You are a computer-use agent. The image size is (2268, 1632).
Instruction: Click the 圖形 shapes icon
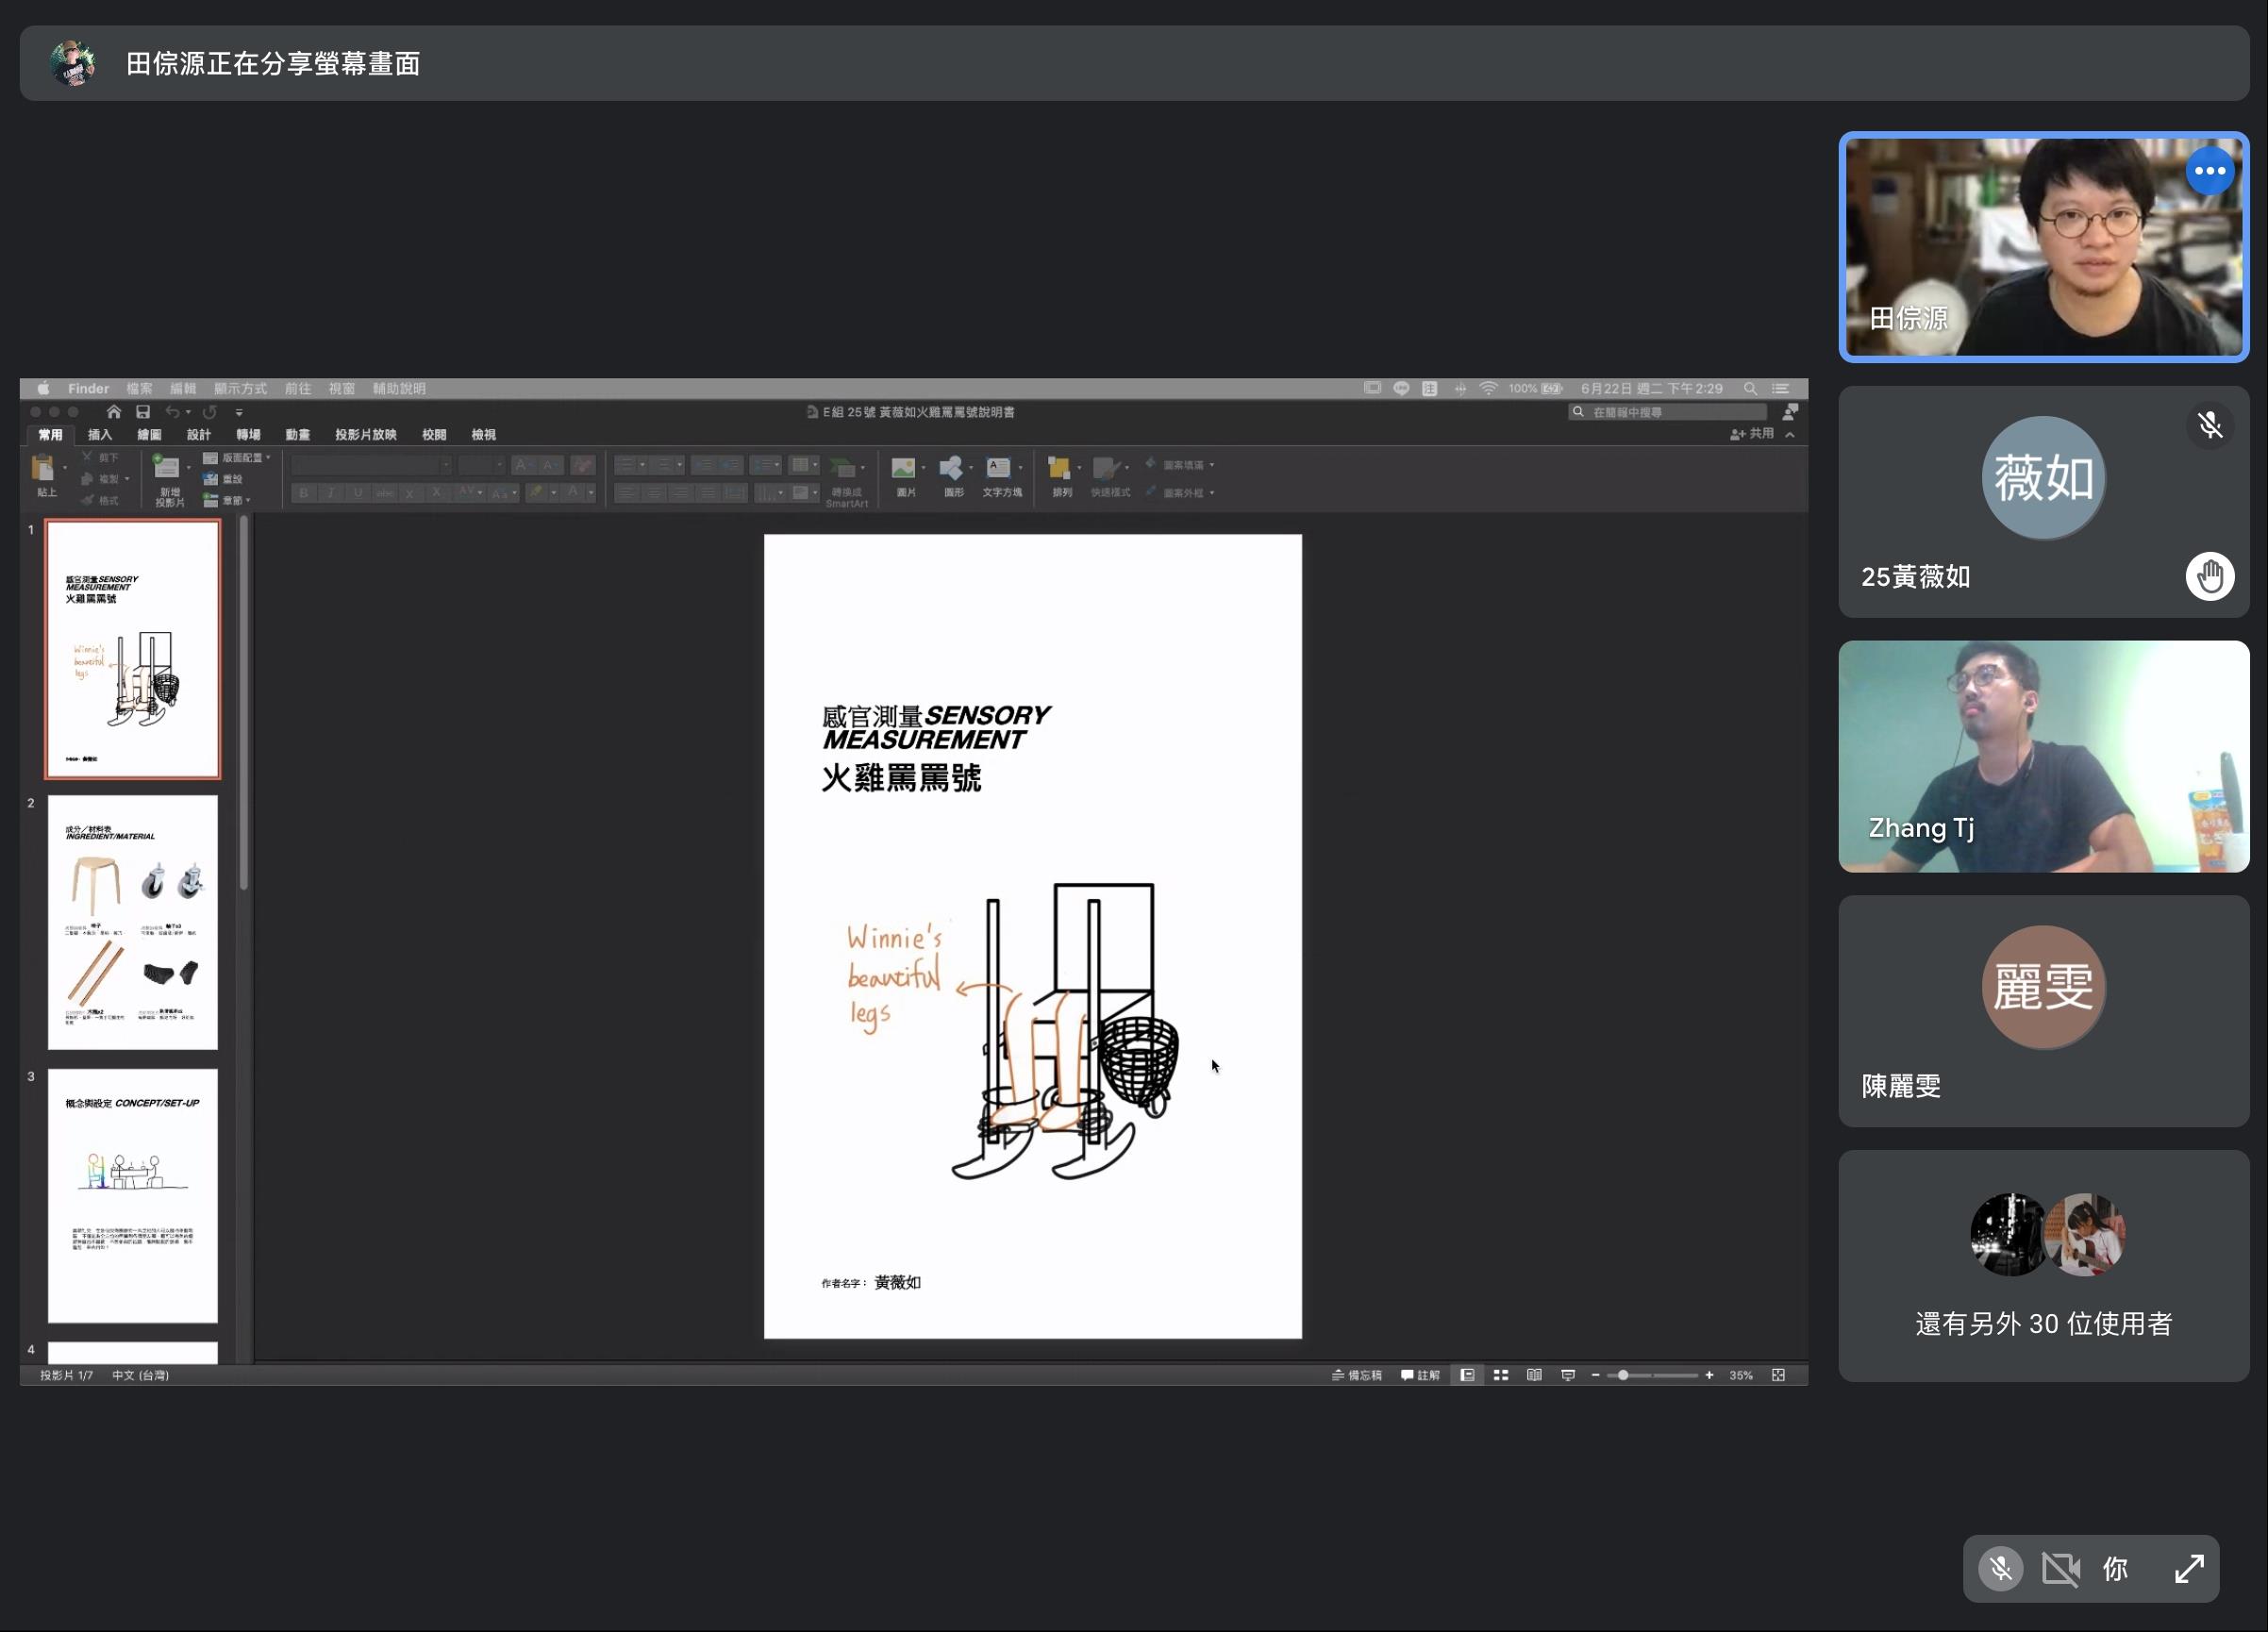coord(952,469)
